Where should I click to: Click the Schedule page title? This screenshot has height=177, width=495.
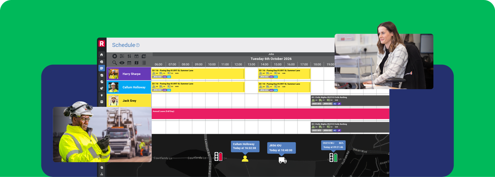(123, 45)
